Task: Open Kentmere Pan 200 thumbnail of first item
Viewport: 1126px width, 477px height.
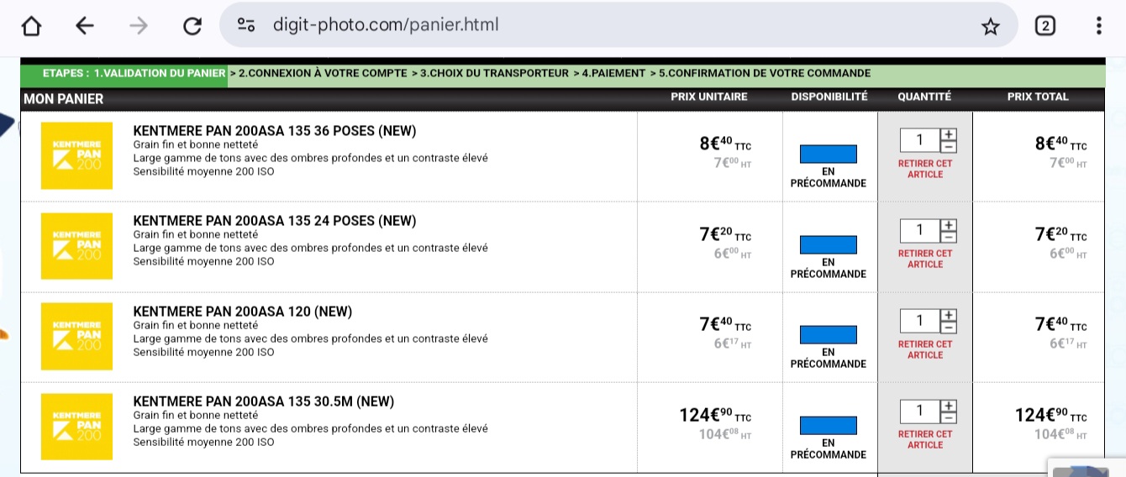Action: pos(76,155)
